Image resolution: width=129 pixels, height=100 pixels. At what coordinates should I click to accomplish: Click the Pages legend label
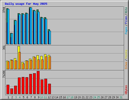pyautogui.click(x=126, y=30)
